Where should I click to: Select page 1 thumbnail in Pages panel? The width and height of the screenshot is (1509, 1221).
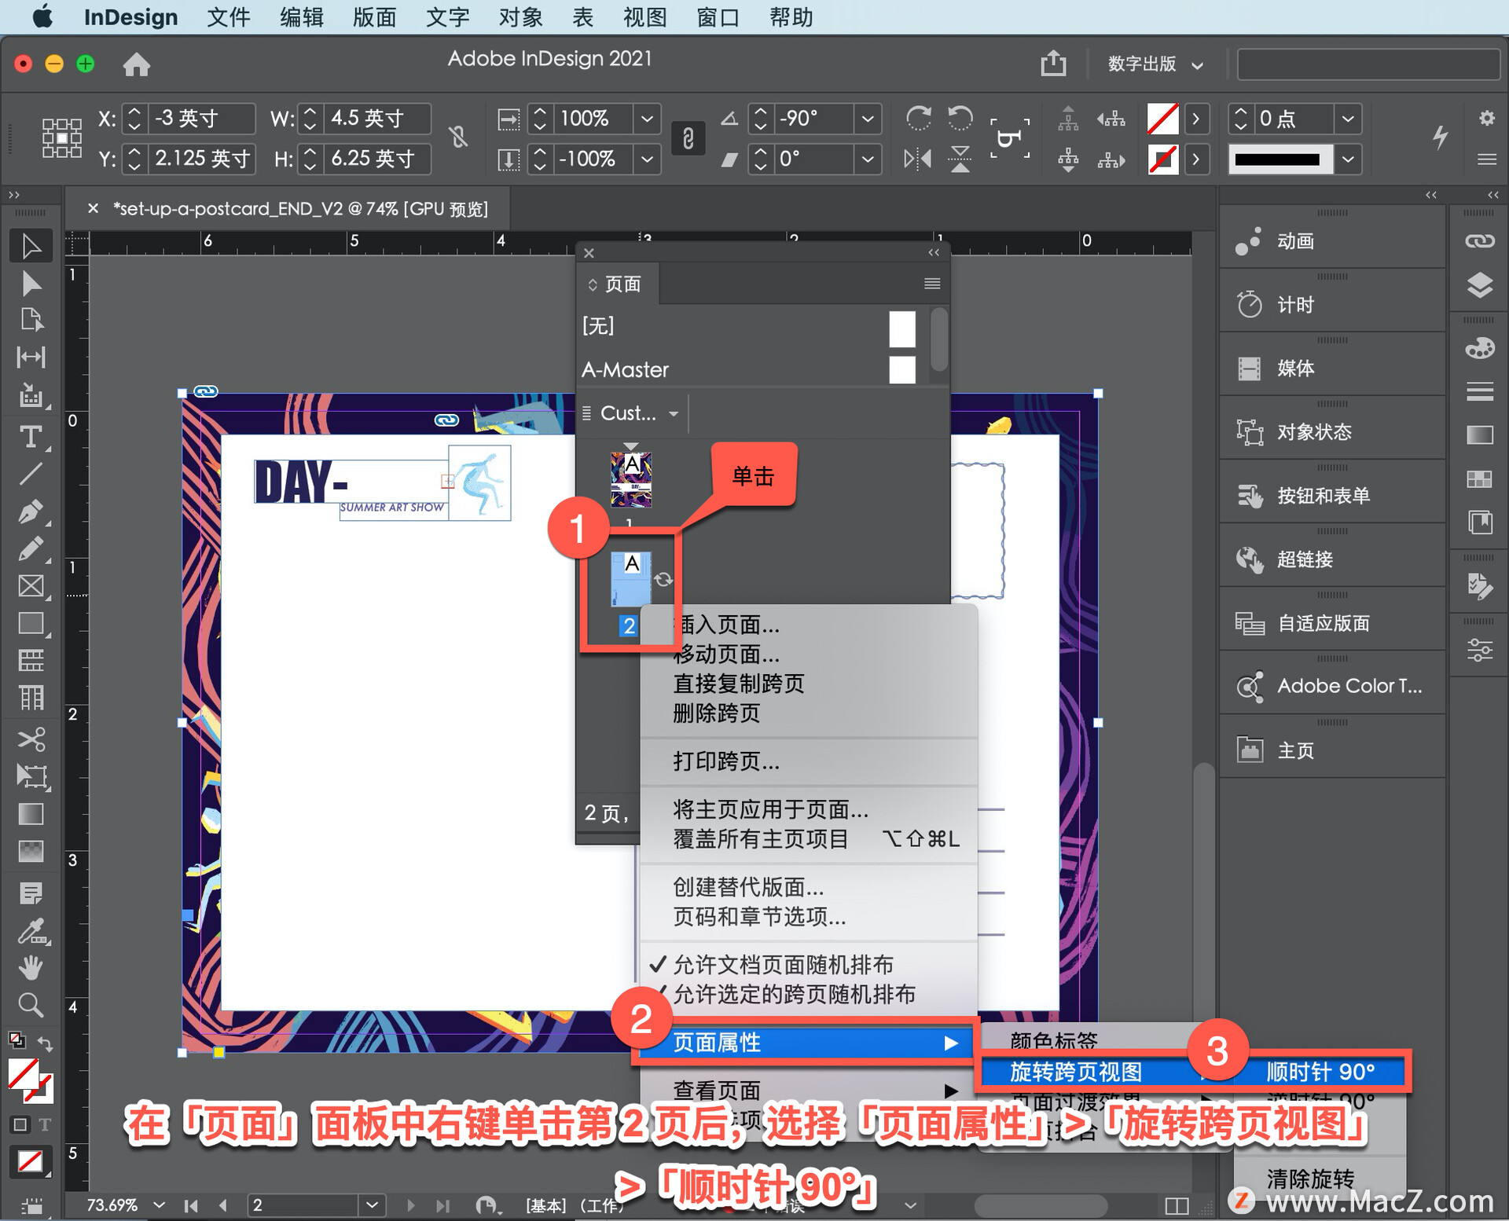point(631,479)
